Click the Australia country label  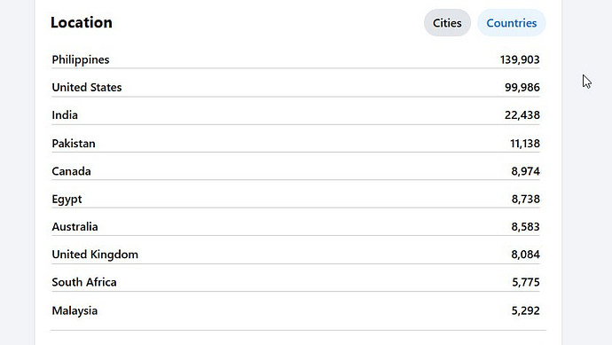[x=75, y=226]
